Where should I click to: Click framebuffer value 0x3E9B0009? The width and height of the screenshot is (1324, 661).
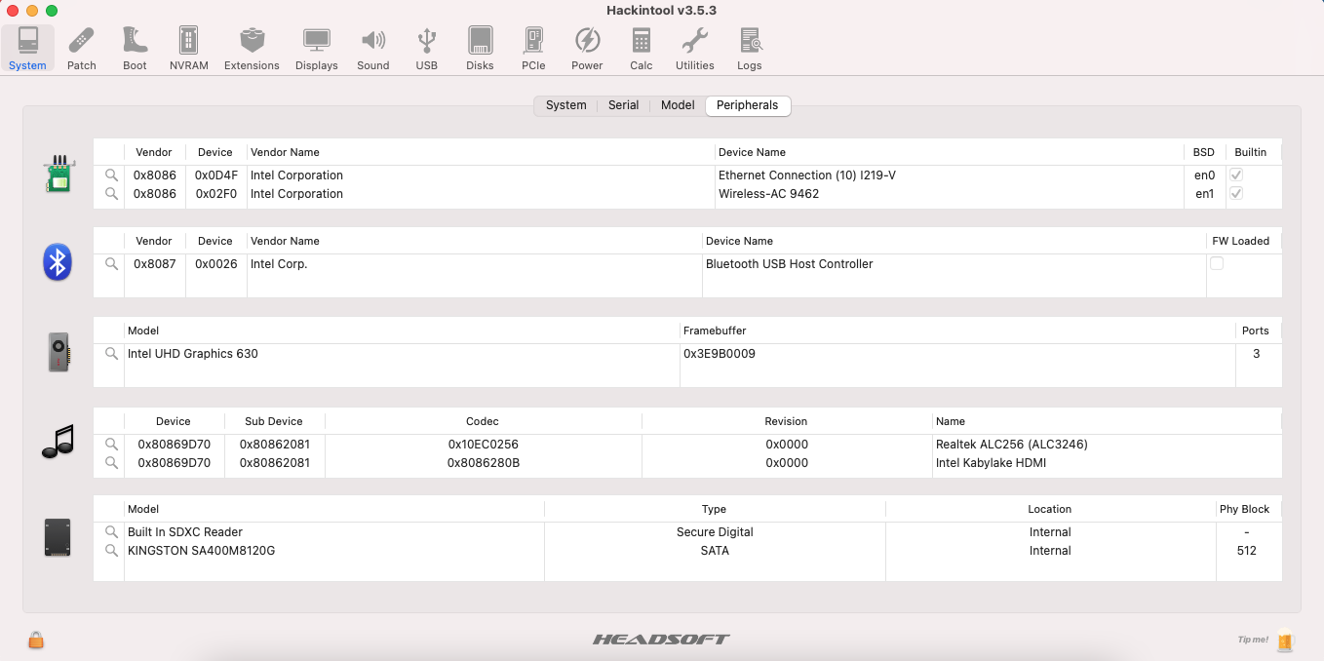point(720,354)
